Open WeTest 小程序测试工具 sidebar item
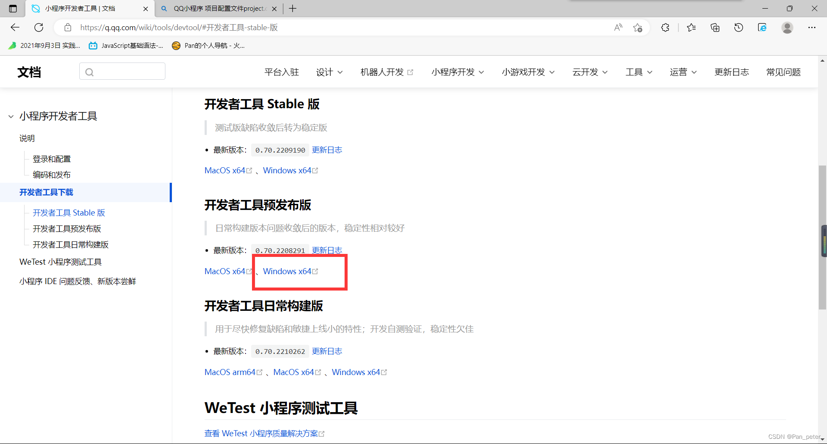827x444 pixels. click(61, 262)
